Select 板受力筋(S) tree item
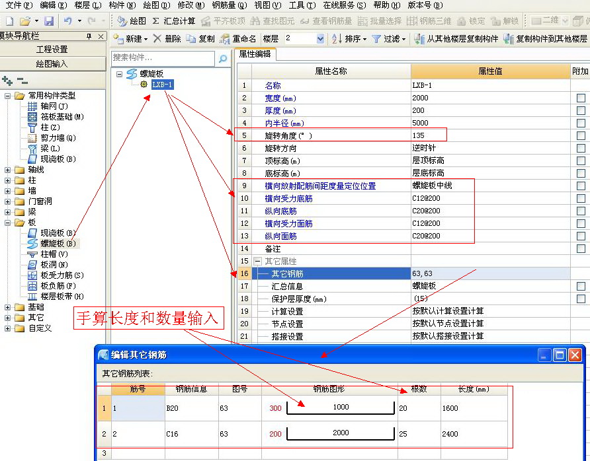Screen dimensions: 590x461 tap(56, 275)
